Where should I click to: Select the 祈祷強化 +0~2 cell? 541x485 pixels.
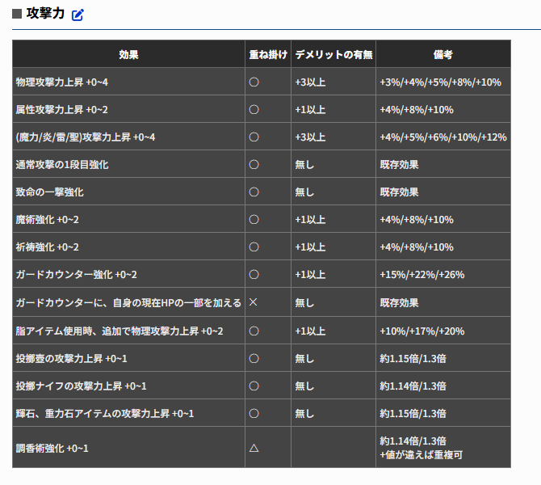tap(128, 247)
